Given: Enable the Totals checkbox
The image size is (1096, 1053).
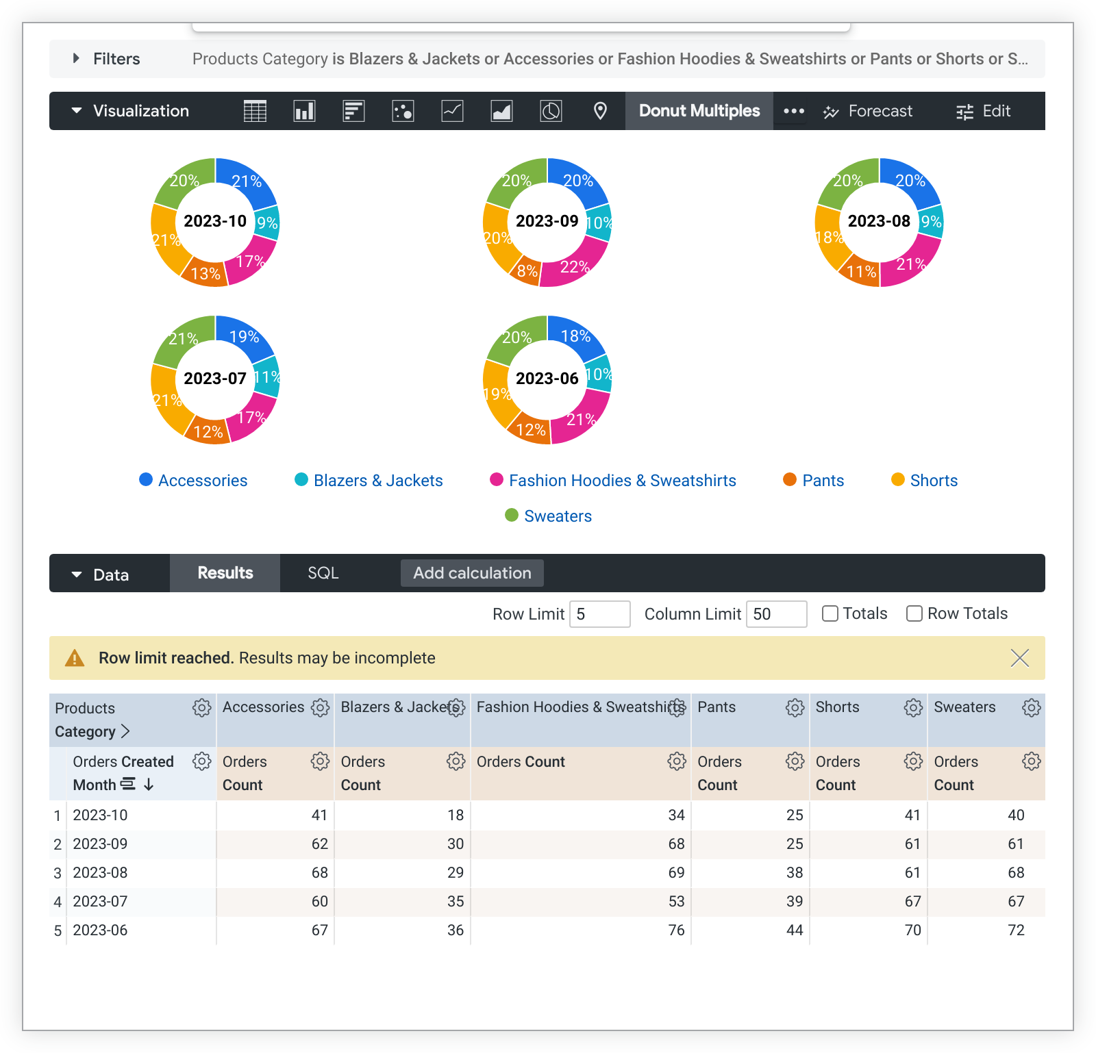Looking at the screenshot, I should tap(830, 613).
